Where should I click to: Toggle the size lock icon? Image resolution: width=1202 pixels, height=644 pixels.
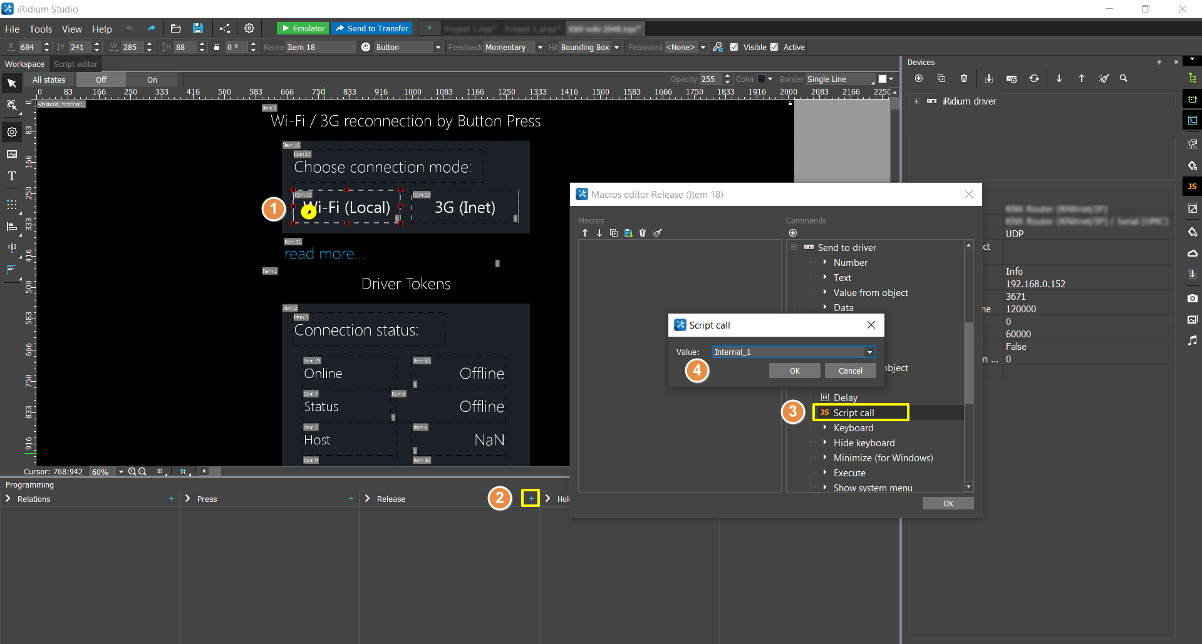[217, 48]
